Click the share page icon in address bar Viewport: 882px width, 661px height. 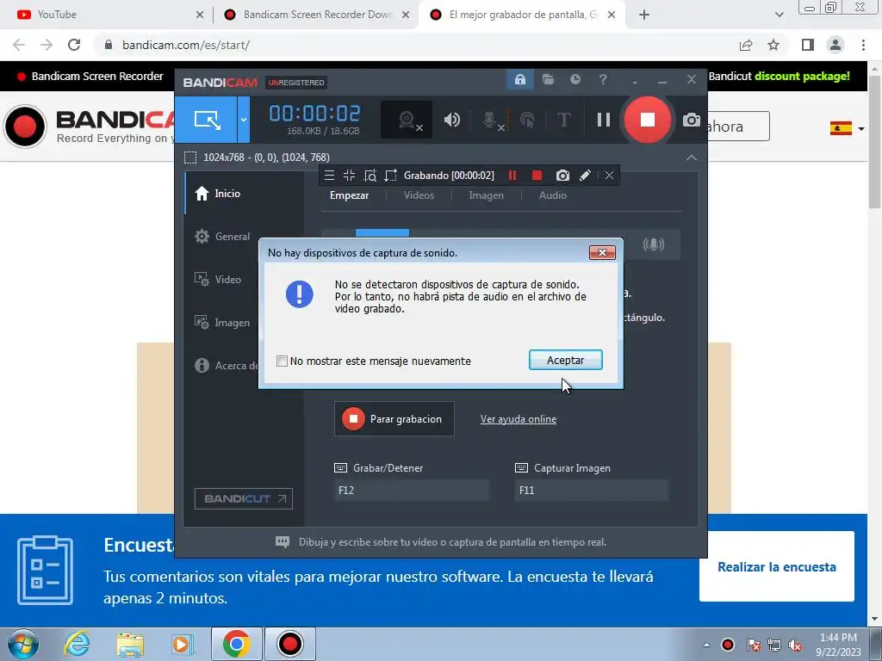point(746,45)
